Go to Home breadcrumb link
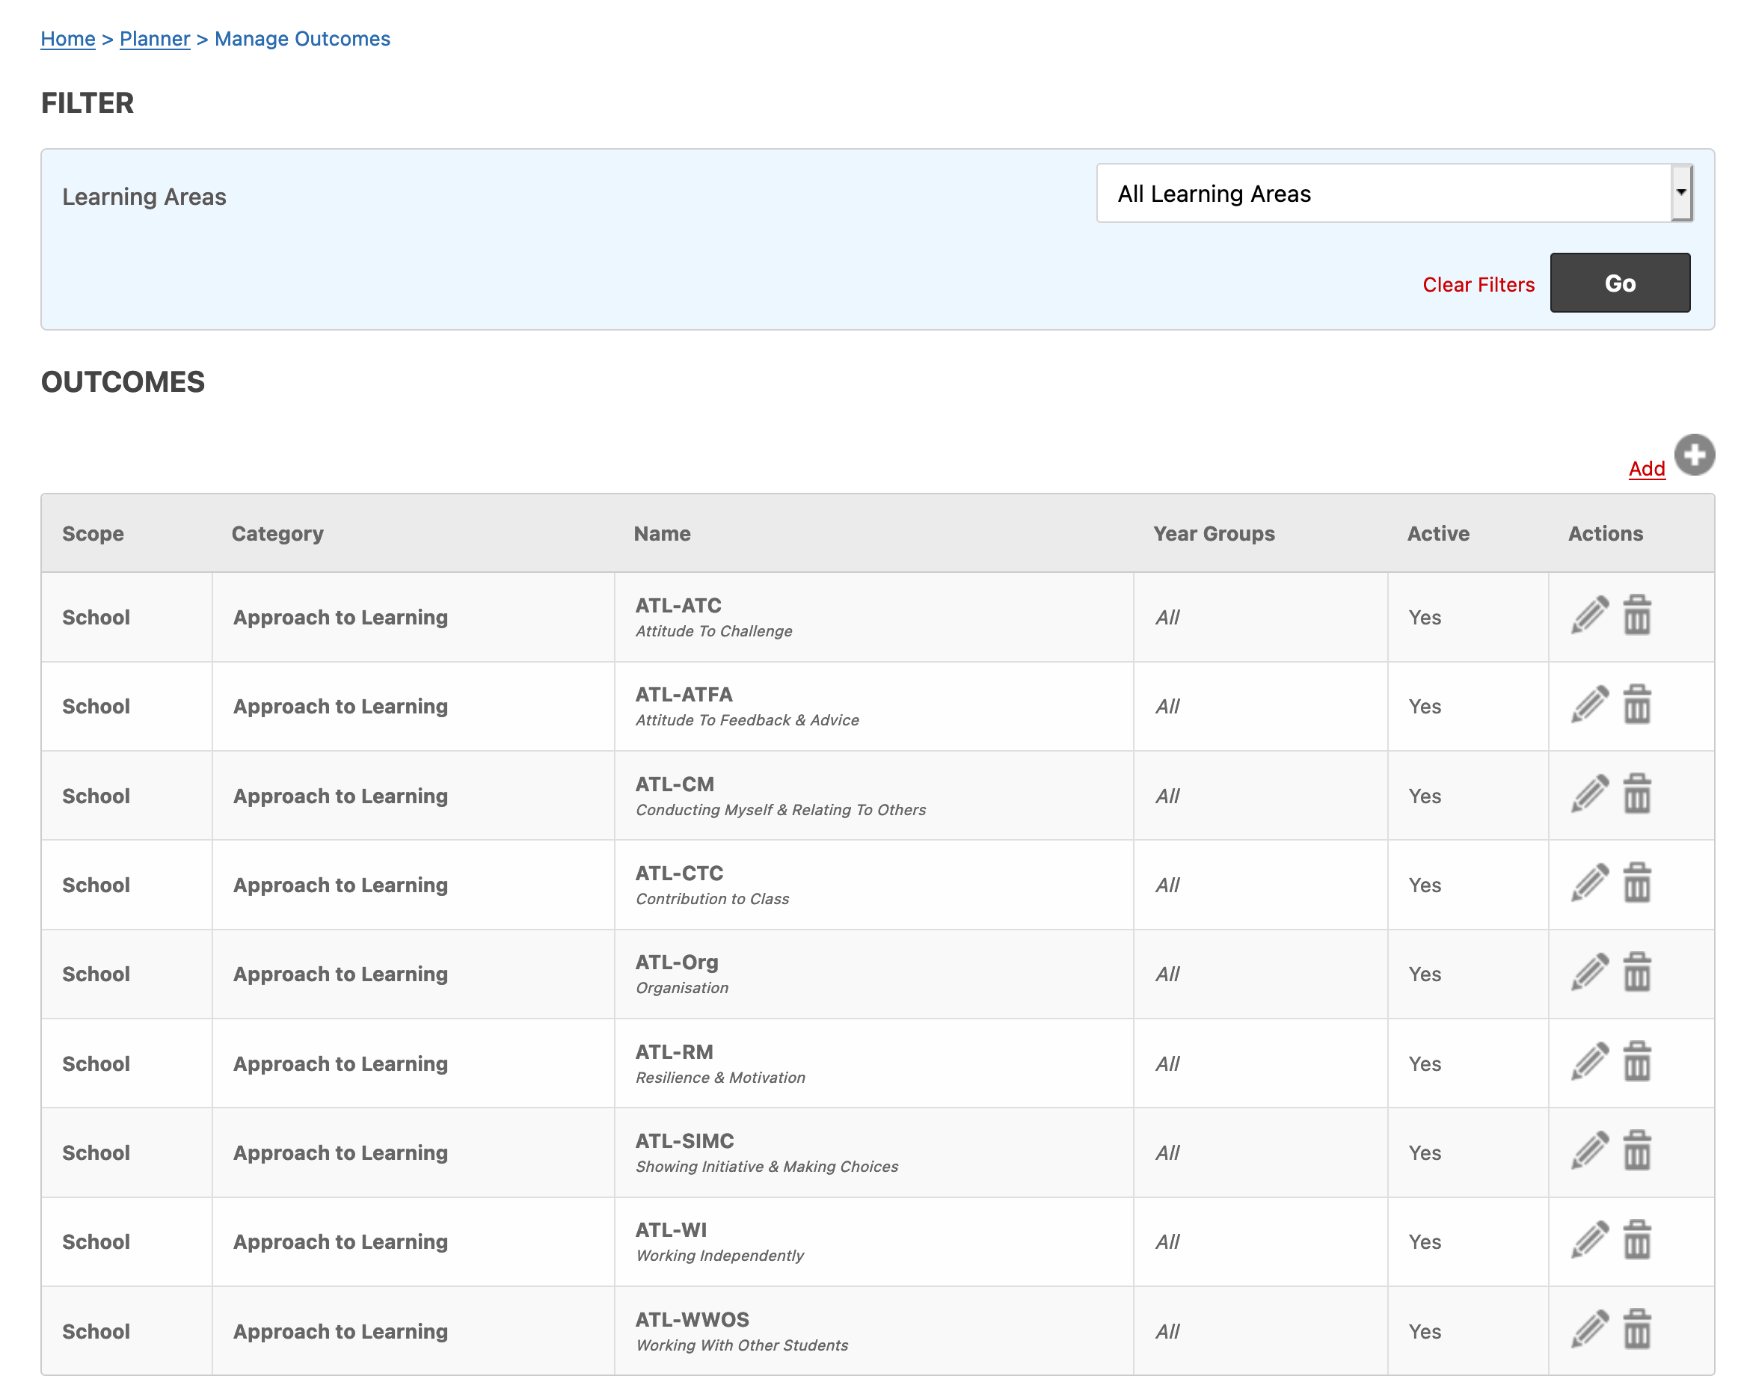Image resolution: width=1738 pixels, height=1385 pixels. (68, 39)
